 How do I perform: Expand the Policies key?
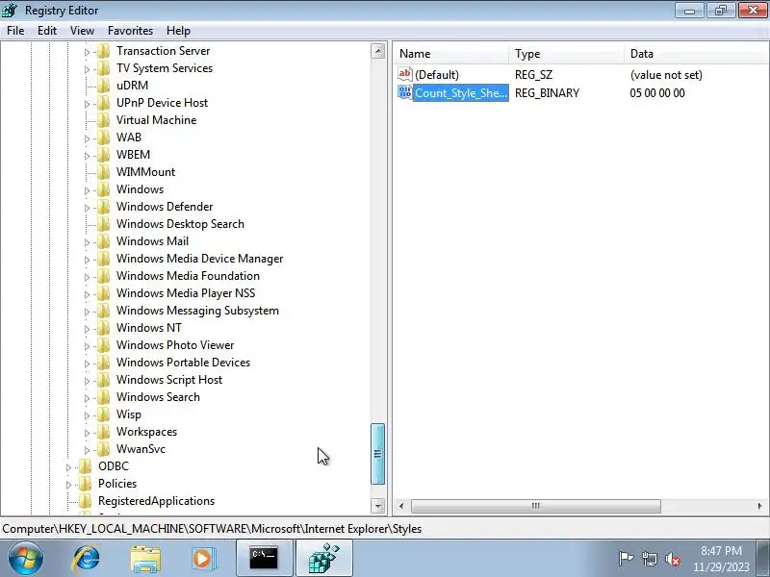pyautogui.click(x=68, y=485)
